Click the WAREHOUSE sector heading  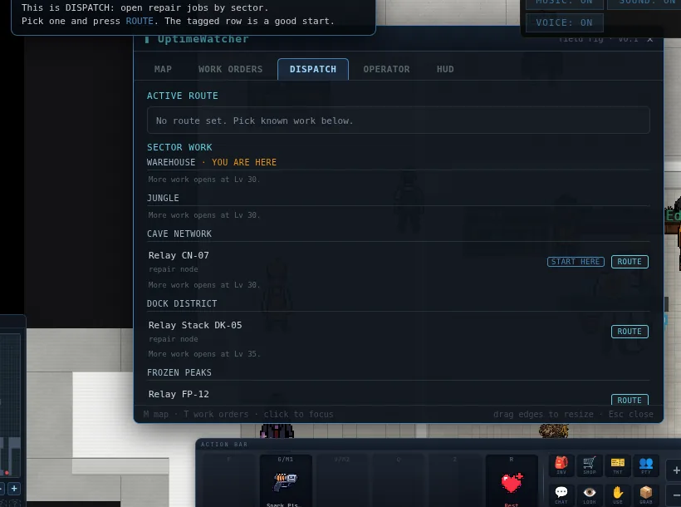tap(171, 162)
